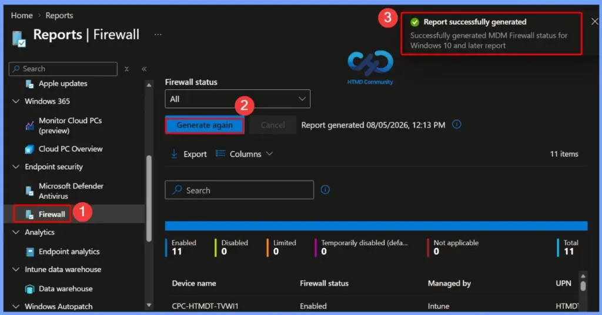Click the blue firewall status bar
This screenshot has height=315, width=602.
point(376,226)
